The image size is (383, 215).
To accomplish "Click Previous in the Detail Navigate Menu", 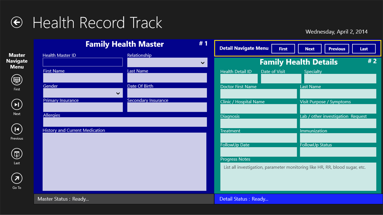I will coord(337,49).
